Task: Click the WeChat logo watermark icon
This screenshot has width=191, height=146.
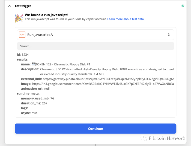Action: pos(144,138)
